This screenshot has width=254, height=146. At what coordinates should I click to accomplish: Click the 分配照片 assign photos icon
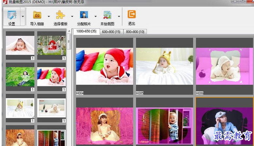[x=84, y=15]
